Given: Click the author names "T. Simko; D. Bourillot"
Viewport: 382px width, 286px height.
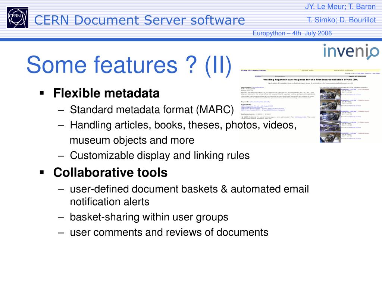Looking at the screenshot, I should coord(341,20).
